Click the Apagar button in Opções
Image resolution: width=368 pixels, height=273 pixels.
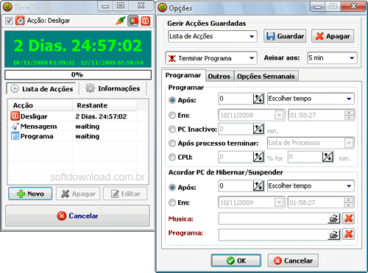tap(333, 36)
